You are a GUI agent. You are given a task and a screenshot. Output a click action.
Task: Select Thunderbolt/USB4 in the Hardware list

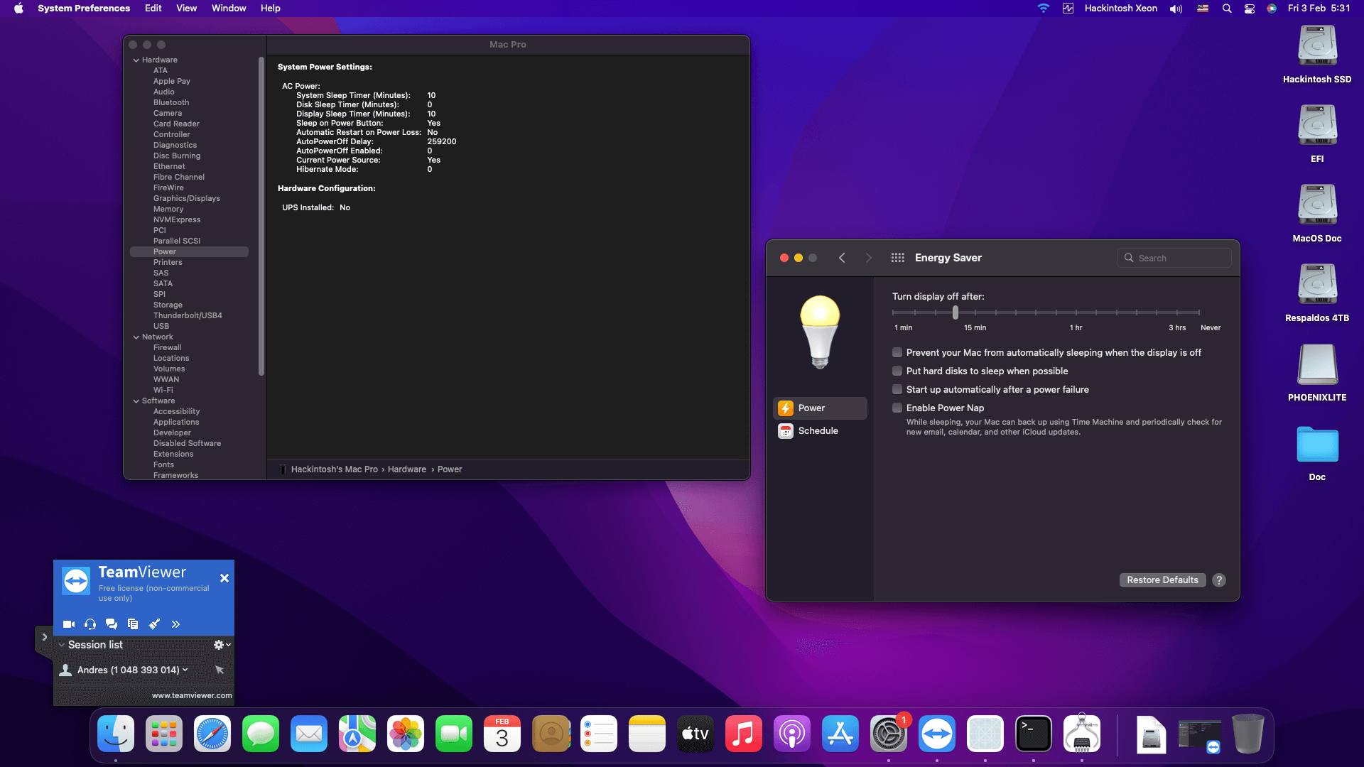188,315
